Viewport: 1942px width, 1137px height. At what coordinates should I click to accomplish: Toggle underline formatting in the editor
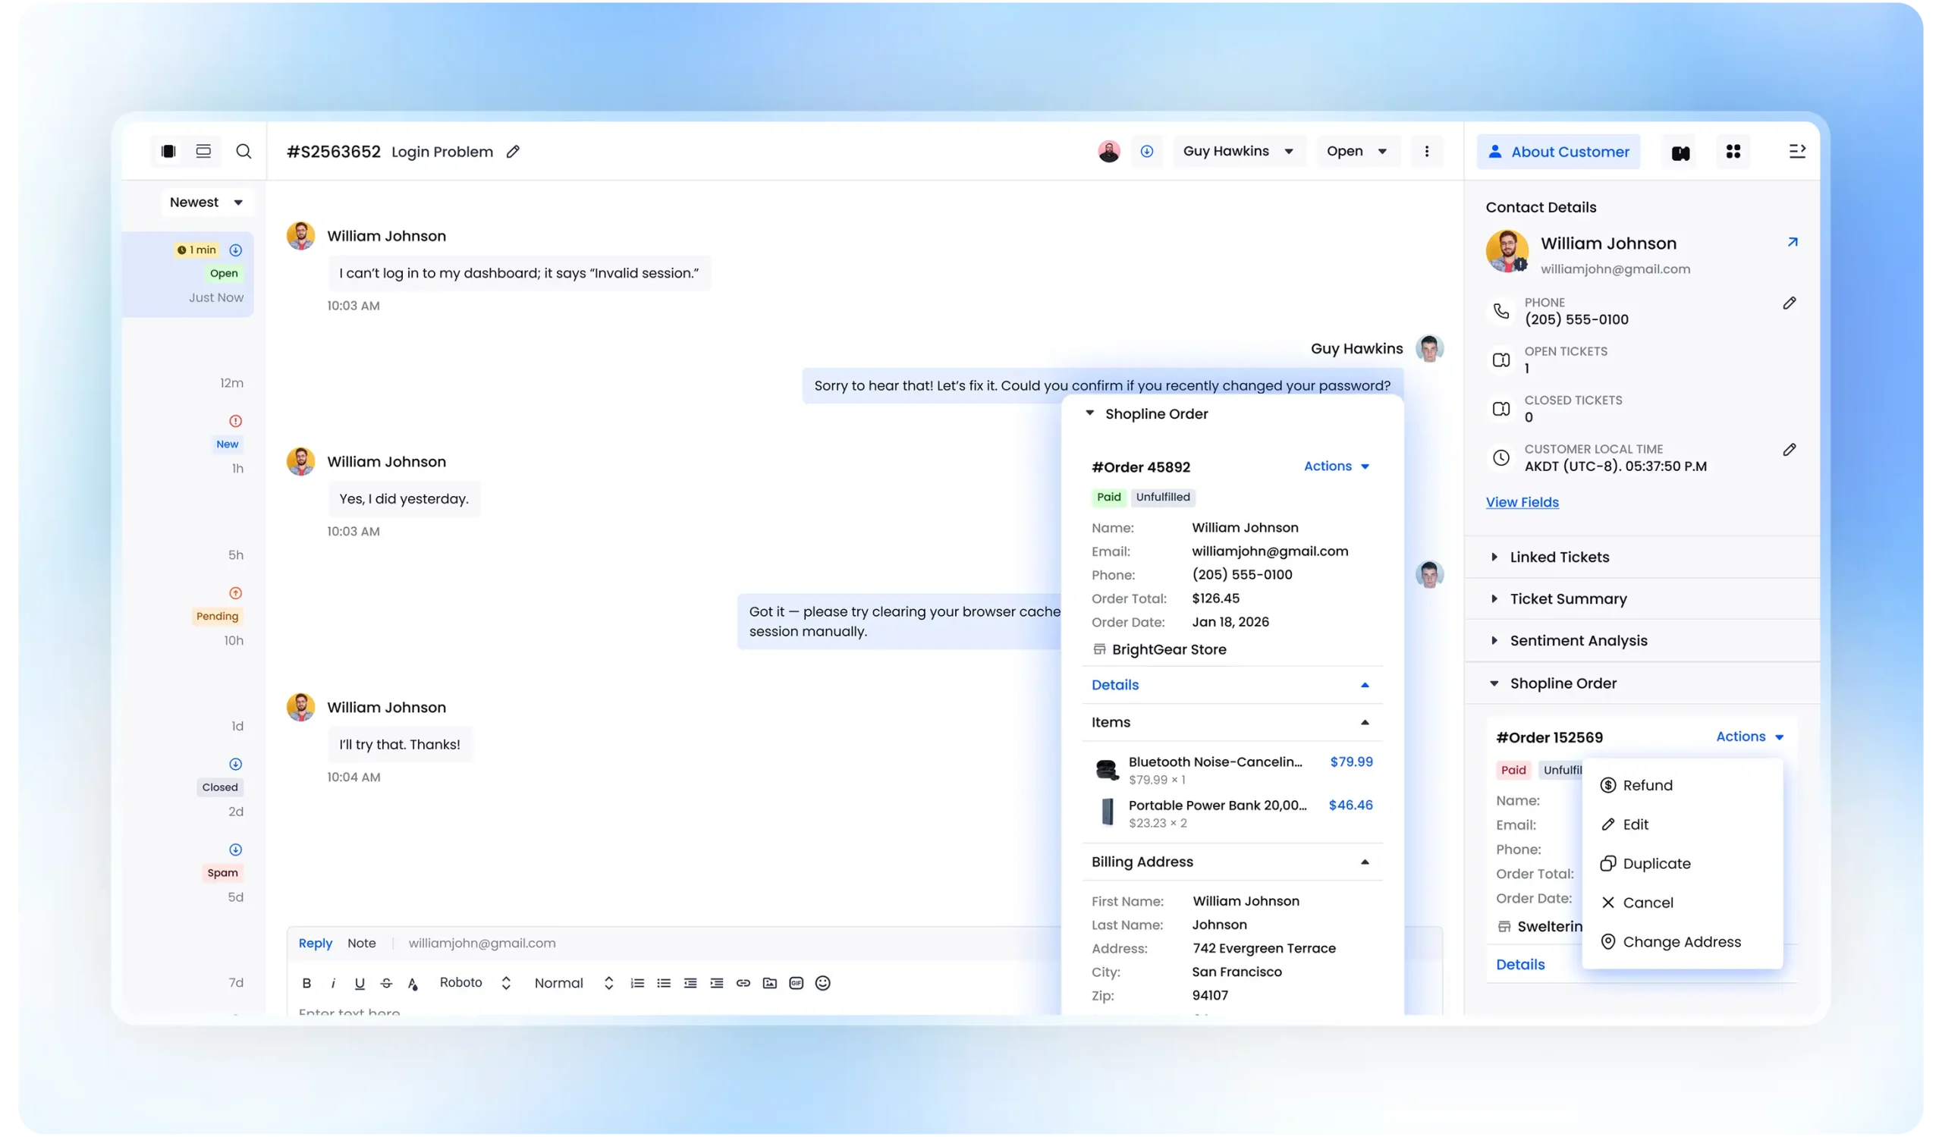pyautogui.click(x=359, y=983)
